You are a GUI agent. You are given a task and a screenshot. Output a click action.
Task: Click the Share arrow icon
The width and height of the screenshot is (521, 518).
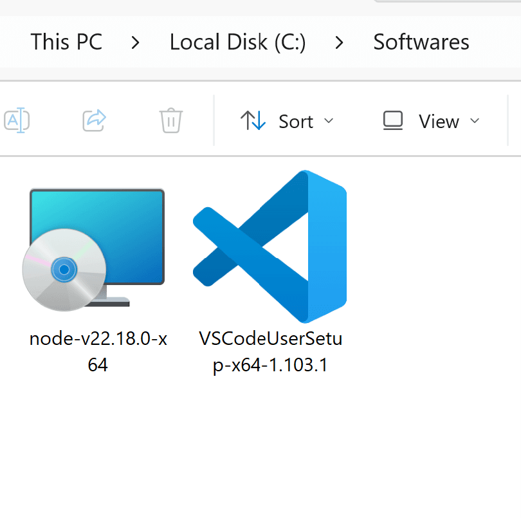94,120
